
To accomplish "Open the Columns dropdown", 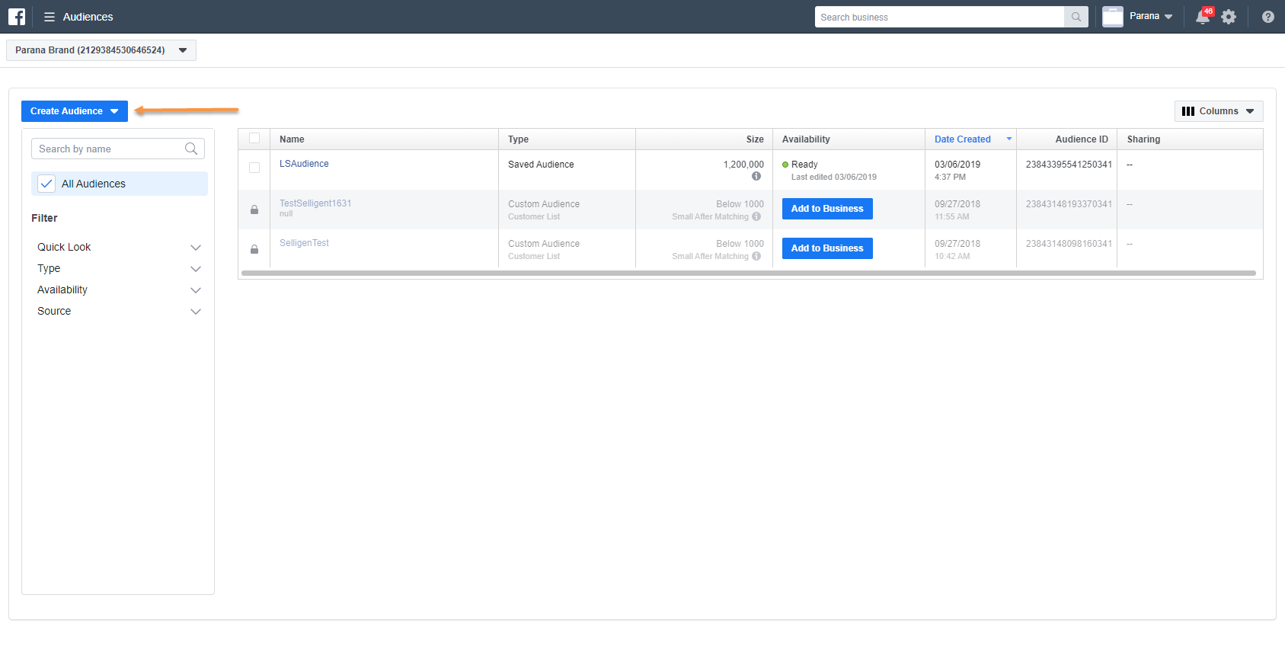I will pos(1218,111).
